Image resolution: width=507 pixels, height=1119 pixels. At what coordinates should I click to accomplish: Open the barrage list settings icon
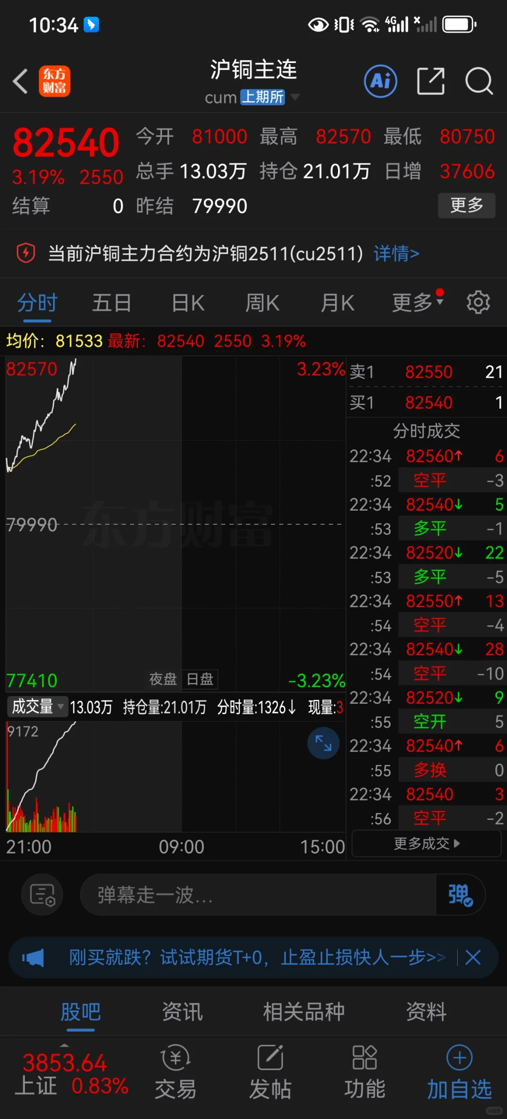click(42, 894)
